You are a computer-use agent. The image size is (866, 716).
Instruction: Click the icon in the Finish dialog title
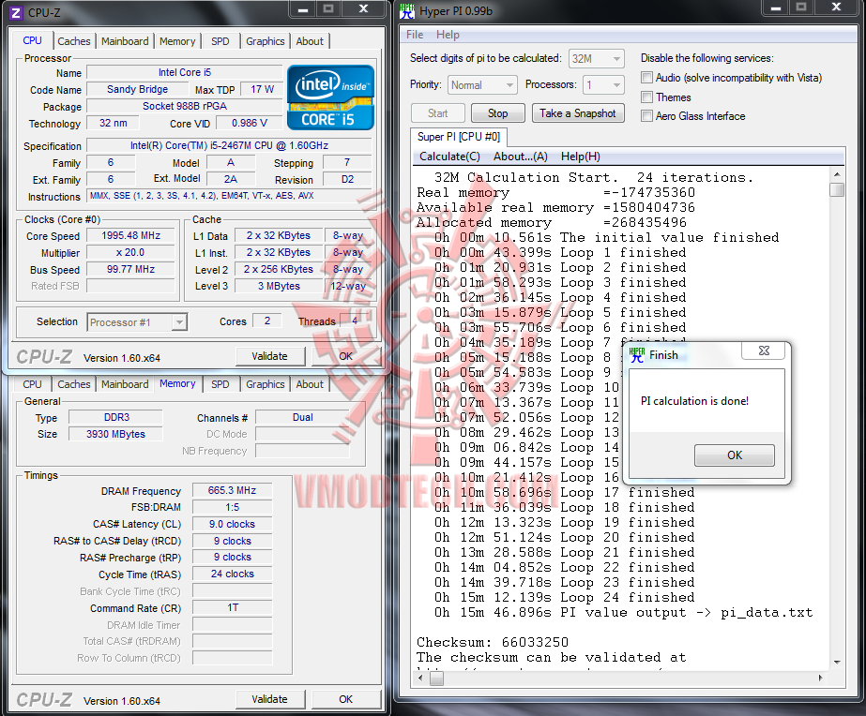pos(637,354)
